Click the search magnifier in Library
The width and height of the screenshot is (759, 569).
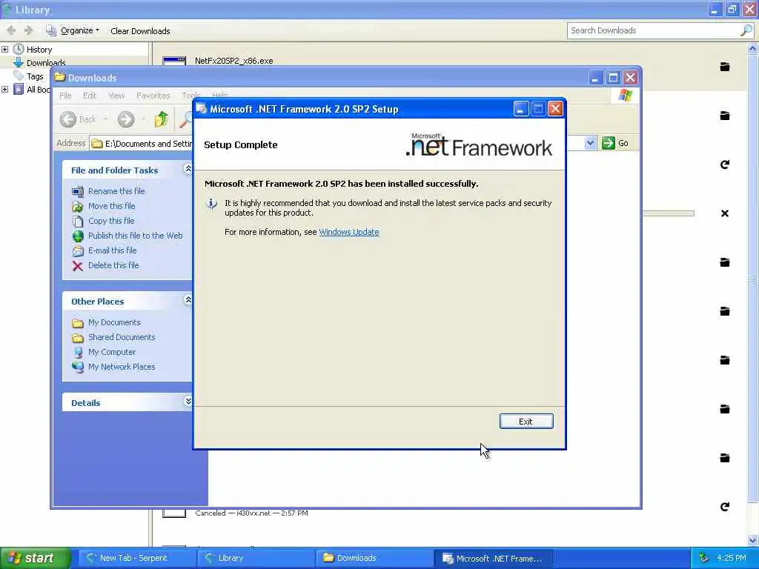746,30
